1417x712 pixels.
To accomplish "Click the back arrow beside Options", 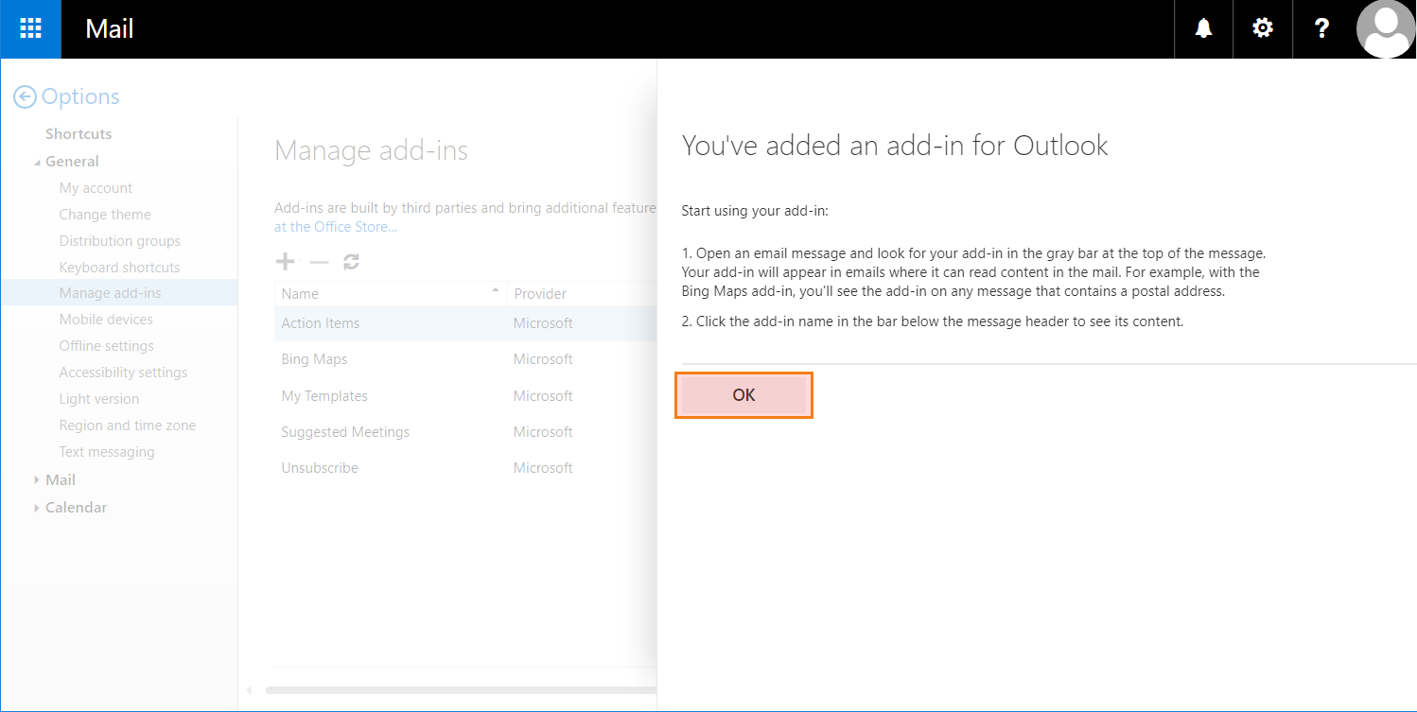I will point(25,96).
